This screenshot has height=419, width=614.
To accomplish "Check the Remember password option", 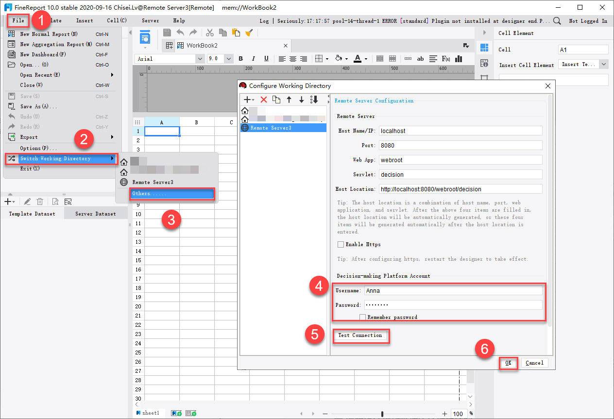I will [x=362, y=317].
